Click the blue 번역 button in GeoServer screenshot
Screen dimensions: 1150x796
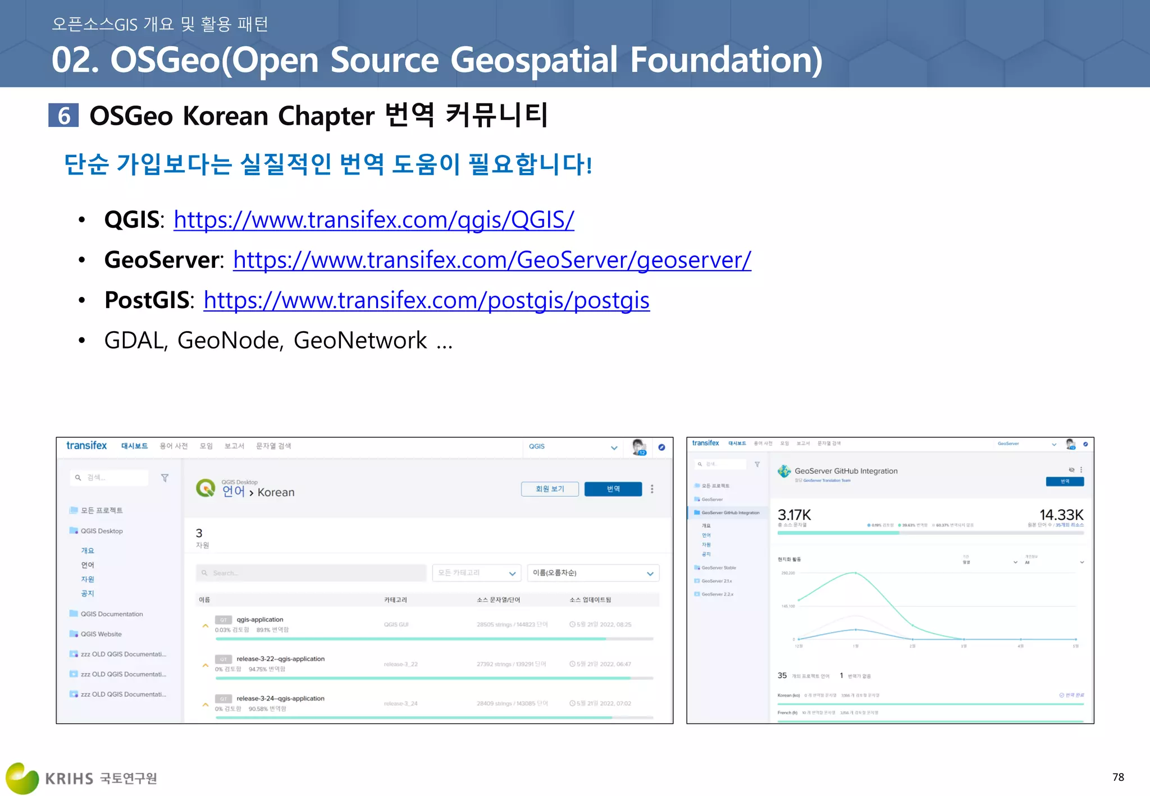click(1065, 482)
